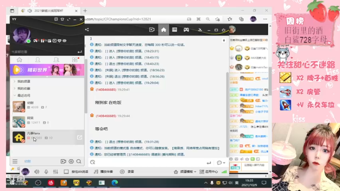The height and width of the screenshot is (191, 340).
Task: Click the zoom-out magnifier in Edge address bar
Action: tap(208, 19)
